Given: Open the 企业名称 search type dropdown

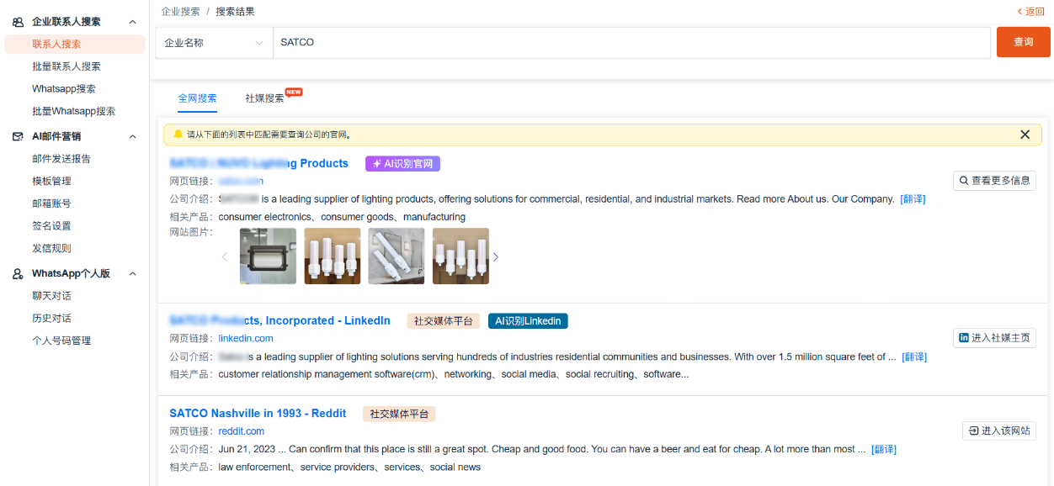Looking at the screenshot, I should (215, 43).
